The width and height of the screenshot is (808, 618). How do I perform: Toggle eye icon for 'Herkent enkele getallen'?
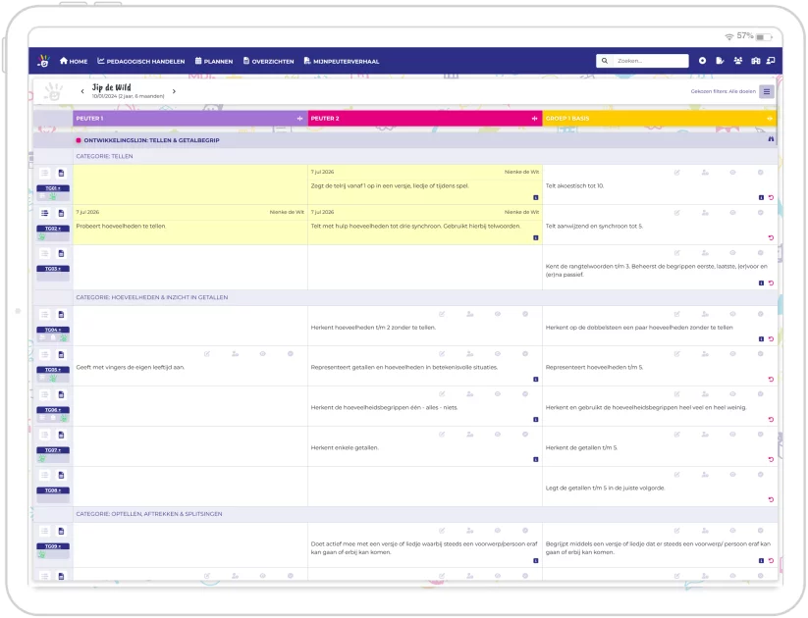tap(498, 435)
